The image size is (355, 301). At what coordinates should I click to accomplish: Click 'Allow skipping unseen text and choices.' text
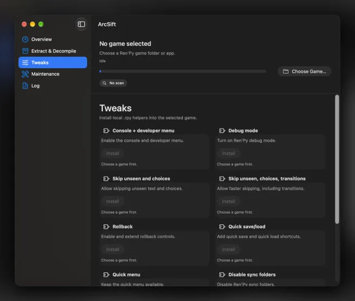[142, 189]
